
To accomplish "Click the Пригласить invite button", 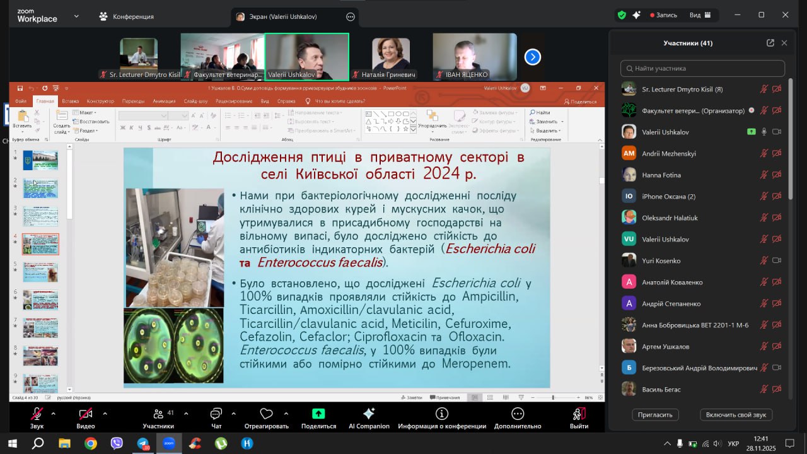I will (656, 414).
